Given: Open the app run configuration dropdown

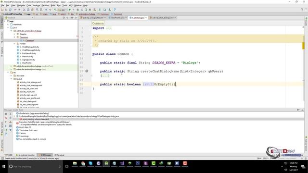Looking at the screenshot, I should point(63,10).
